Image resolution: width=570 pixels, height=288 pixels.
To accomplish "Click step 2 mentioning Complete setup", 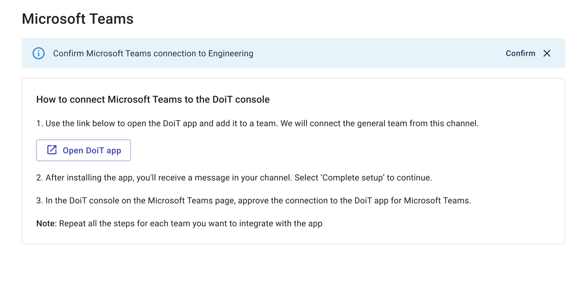I will tap(234, 177).
